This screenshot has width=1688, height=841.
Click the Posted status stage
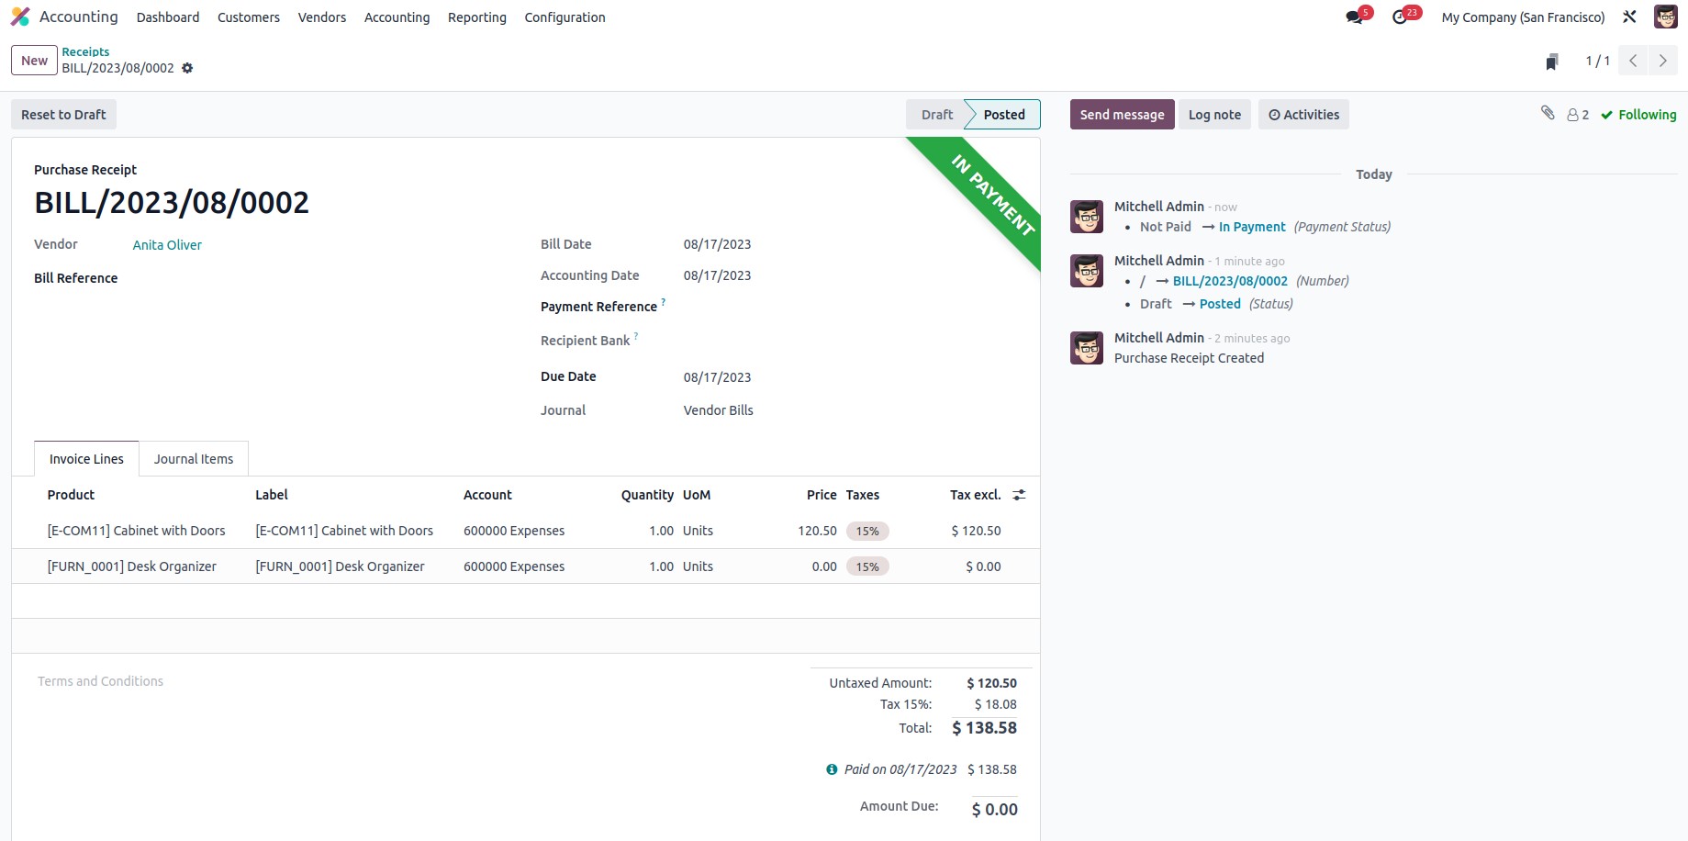(x=1003, y=115)
